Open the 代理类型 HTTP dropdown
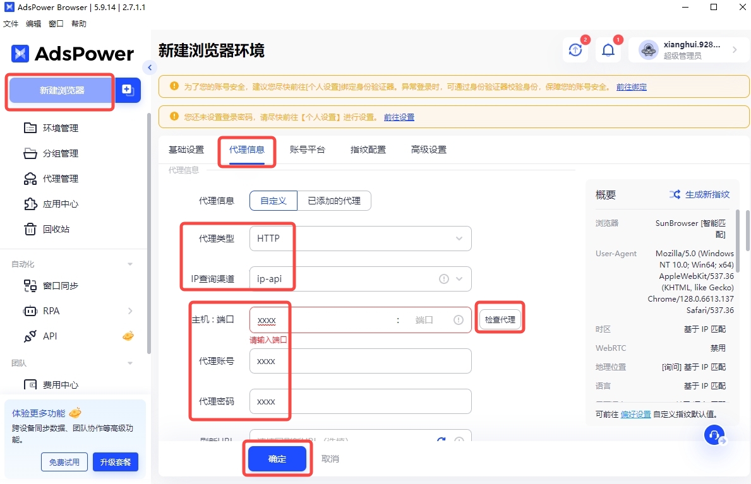 coord(360,239)
